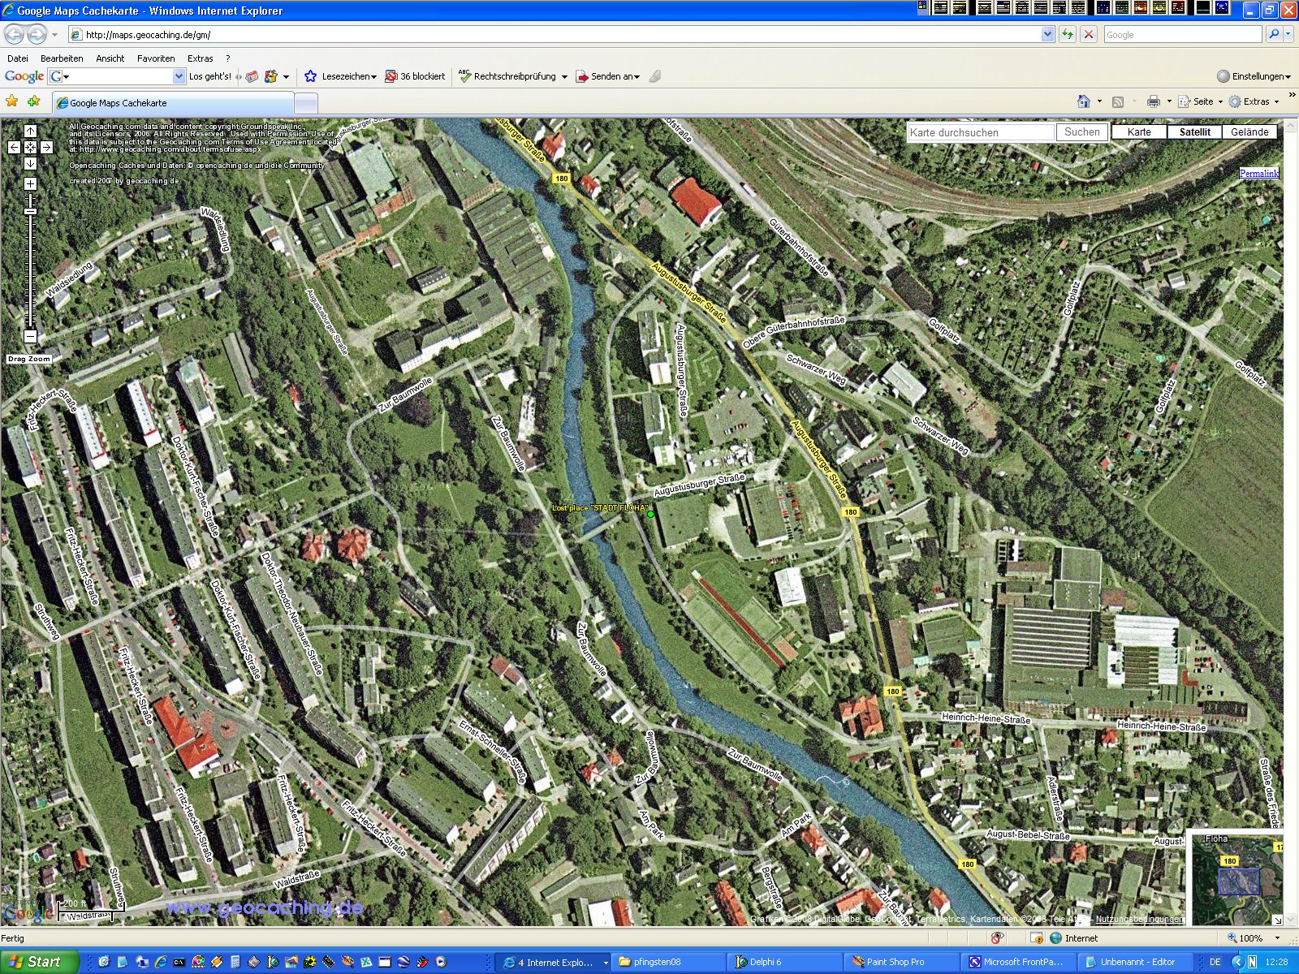Click the RSS feeds icon
The width and height of the screenshot is (1299, 974).
1118,101
